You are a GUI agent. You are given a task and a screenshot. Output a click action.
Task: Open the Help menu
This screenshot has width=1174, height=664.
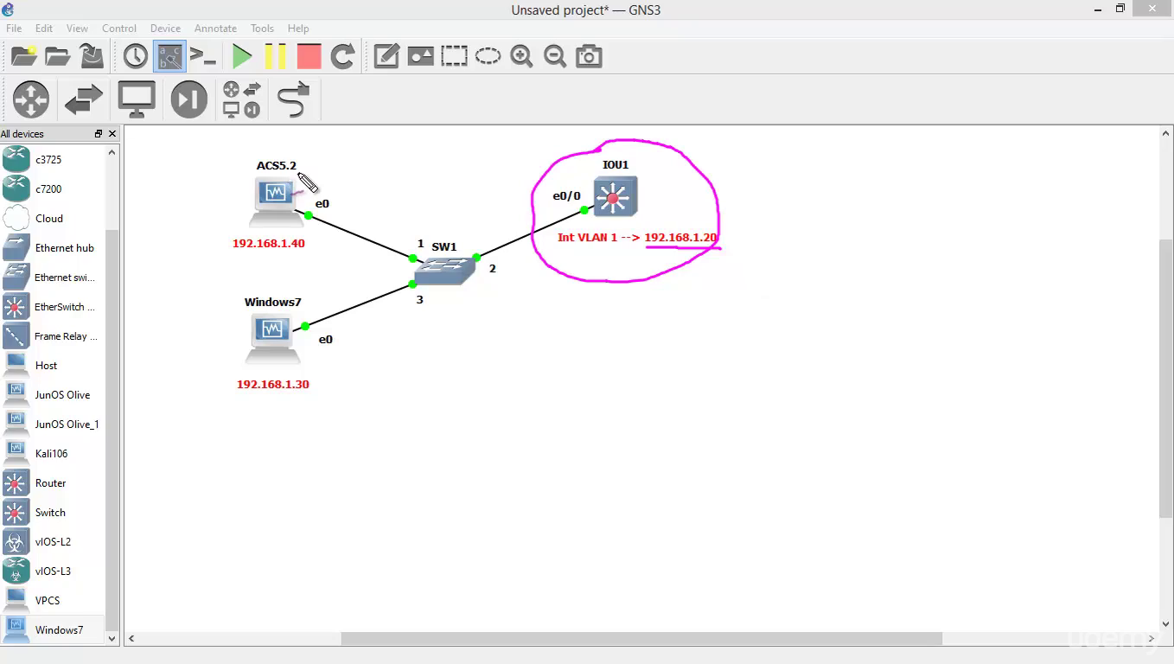point(298,29)
